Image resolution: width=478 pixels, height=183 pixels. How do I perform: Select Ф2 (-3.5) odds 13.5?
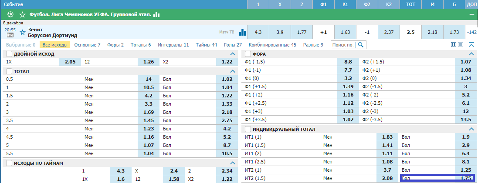pyautogui.click(x=465, y=120)
